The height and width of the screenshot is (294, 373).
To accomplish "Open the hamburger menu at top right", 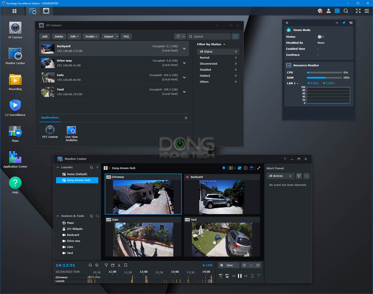I will (367, 11).
